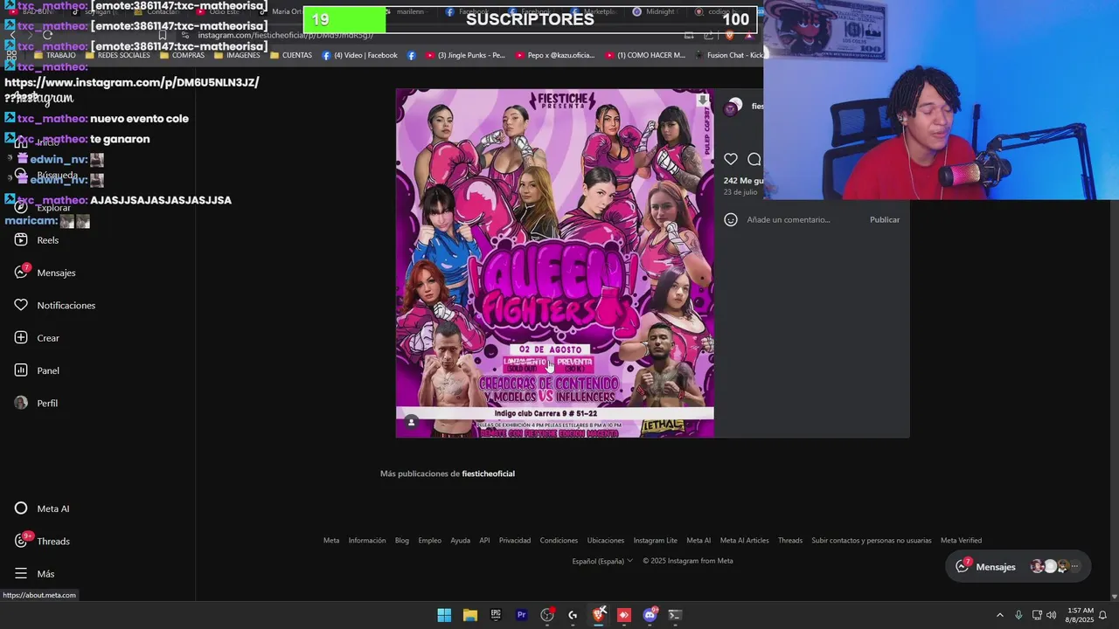This screenshot has height=629, width=1119.
Task: Open Condiciones footer link
Action: tap(559, 540)
